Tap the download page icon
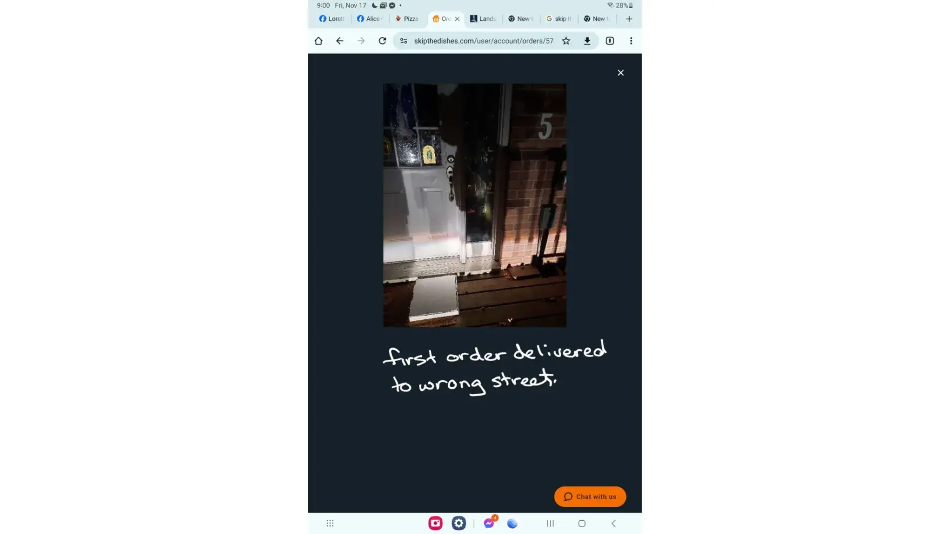950x534 pixels. [587, 41]
